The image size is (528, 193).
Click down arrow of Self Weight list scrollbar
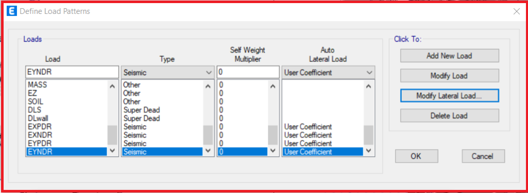click(x=273, y=151)
